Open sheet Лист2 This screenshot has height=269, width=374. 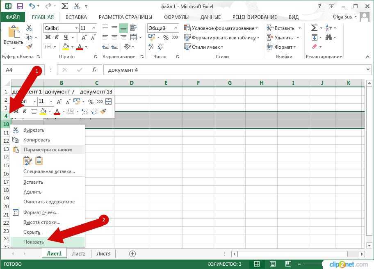coord(79,254)
